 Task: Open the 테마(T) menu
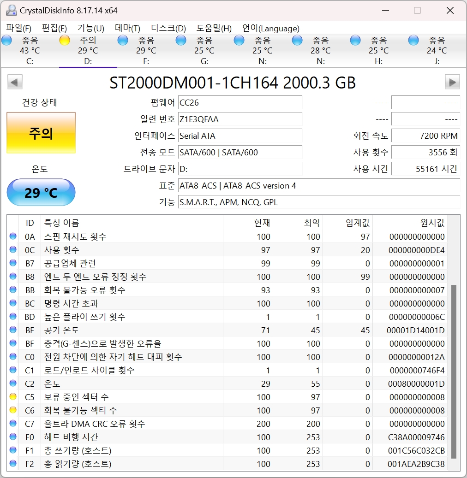(127, 29)
